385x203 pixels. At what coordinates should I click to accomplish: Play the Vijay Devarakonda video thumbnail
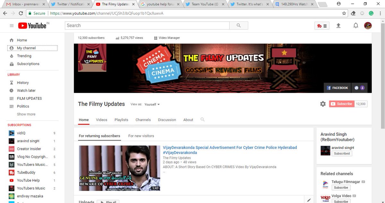pos(119,168)
